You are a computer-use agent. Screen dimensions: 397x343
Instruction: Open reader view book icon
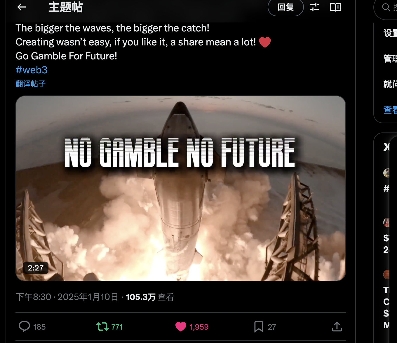click(x=335, y=7)
